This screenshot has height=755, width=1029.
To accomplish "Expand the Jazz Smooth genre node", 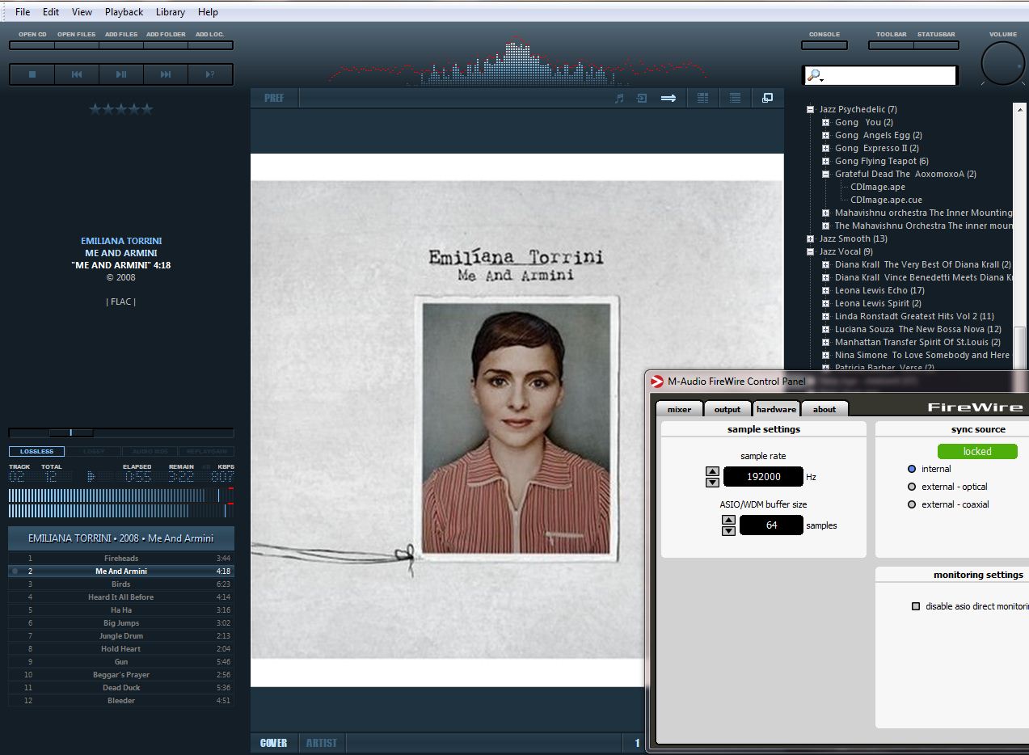I will coord(810,238).
